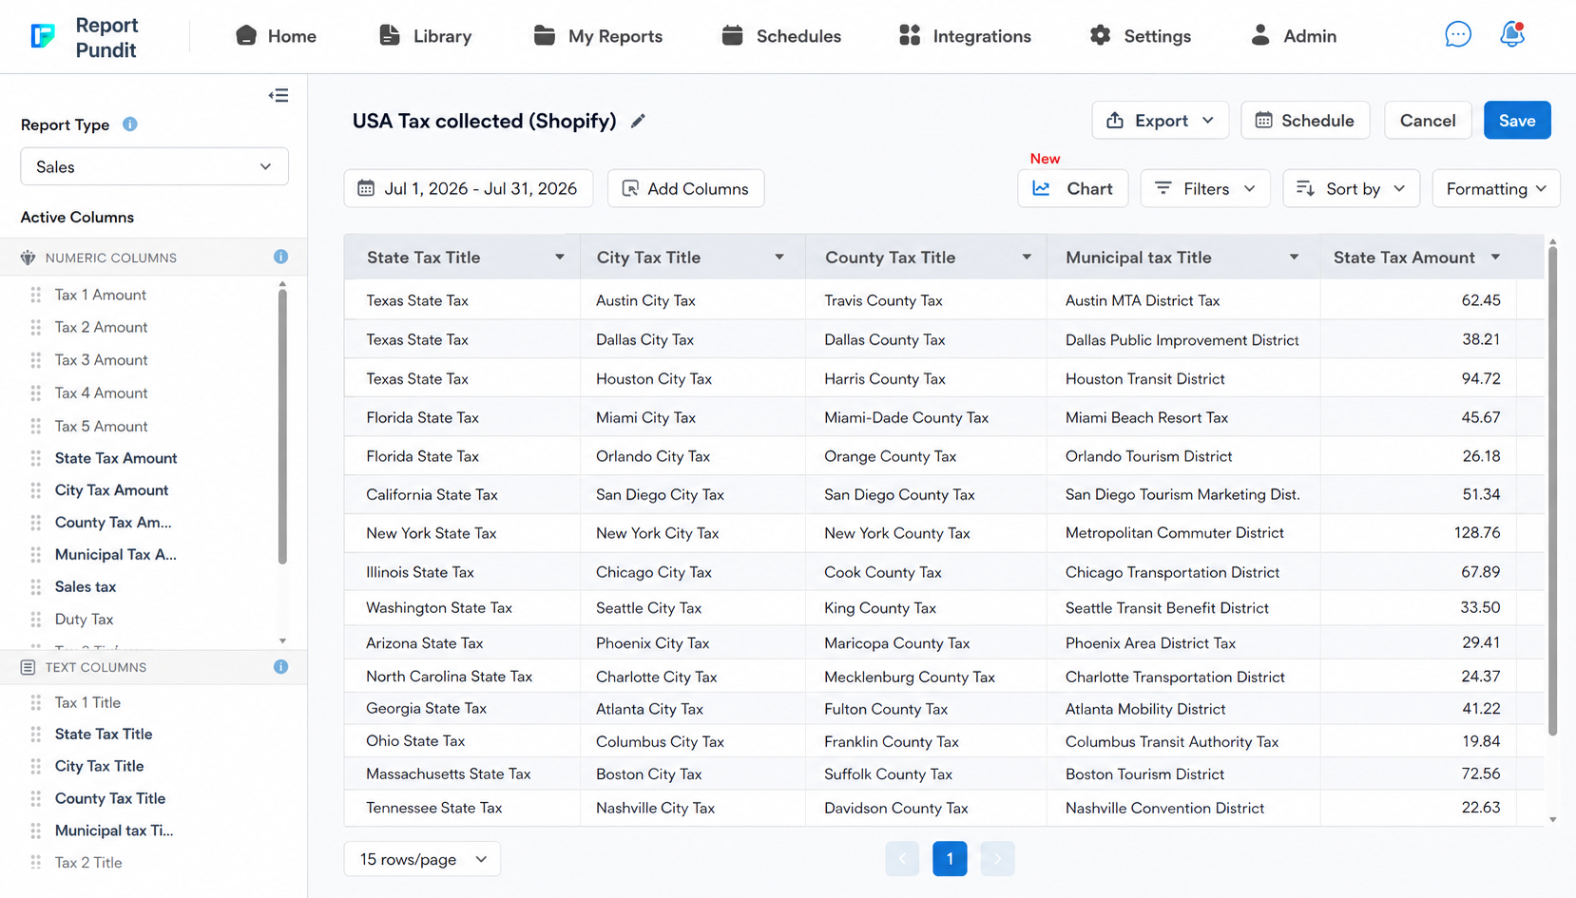Expand the Filters dropdown
The height and width of the screenshot is (898, 1576).
(x=1204, y=188)
